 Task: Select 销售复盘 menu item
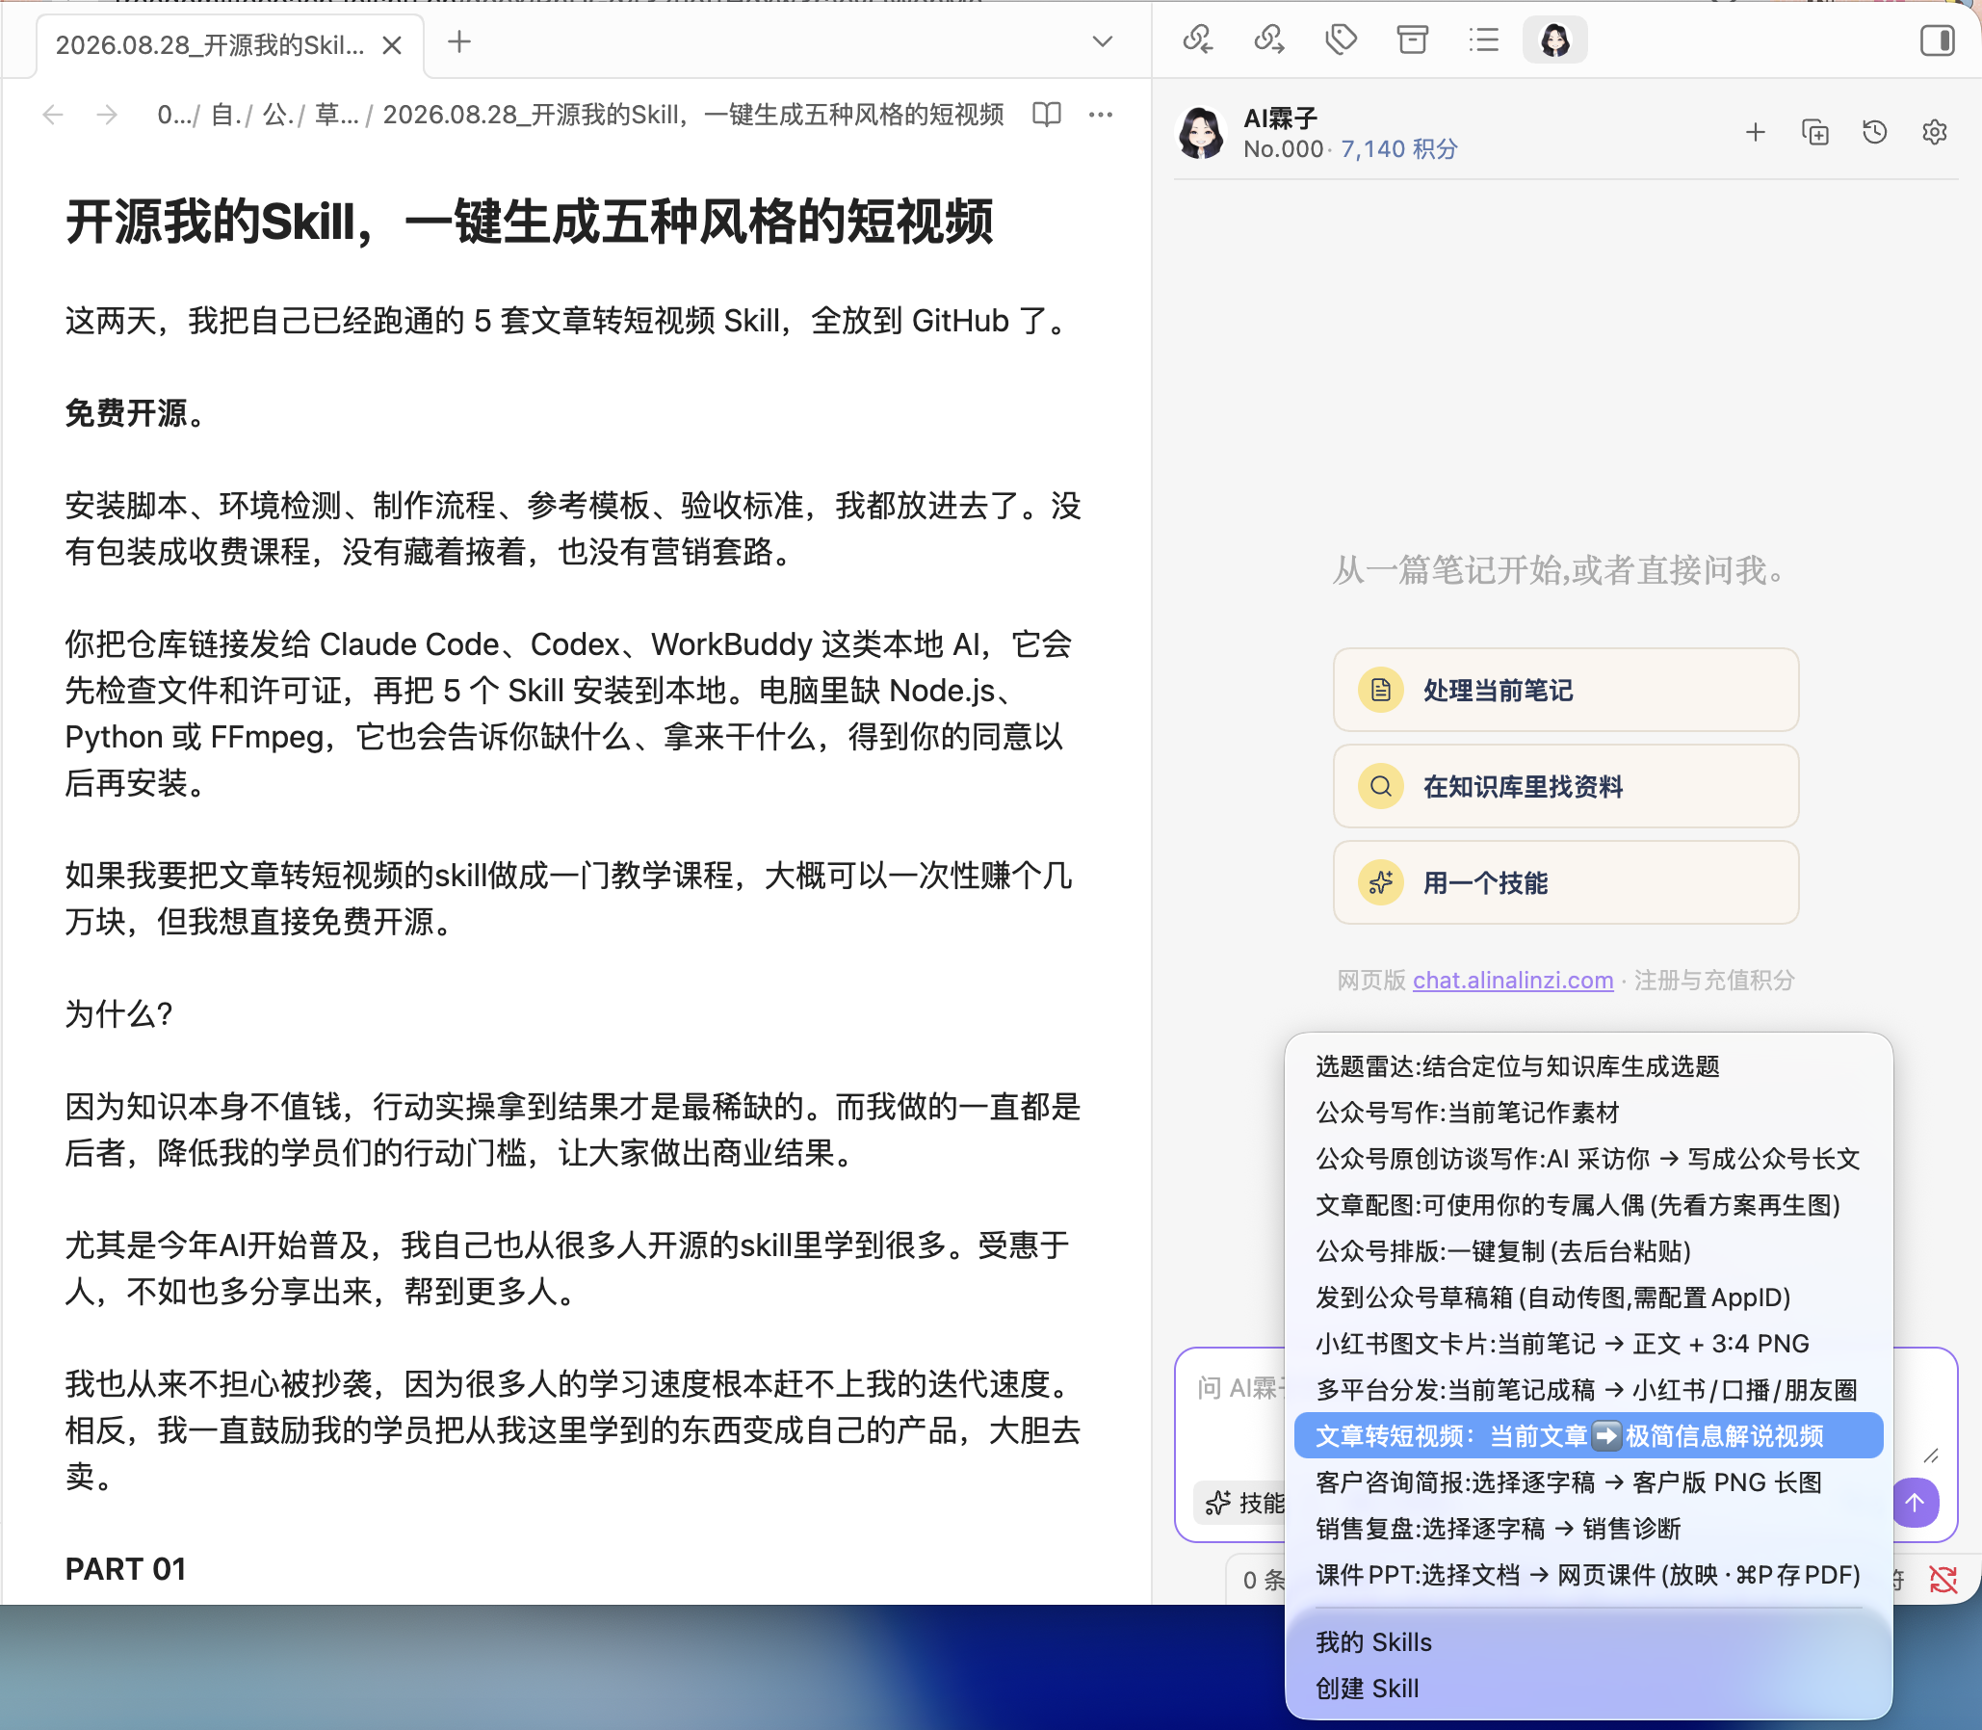tap(1588, 1529)
